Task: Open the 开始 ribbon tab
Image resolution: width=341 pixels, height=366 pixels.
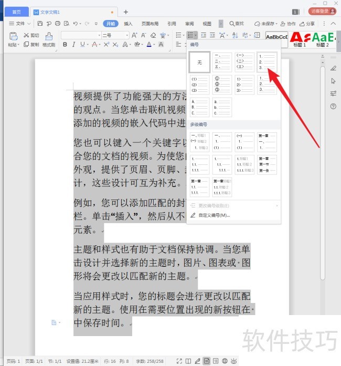Action: click(x=111, y=24)
